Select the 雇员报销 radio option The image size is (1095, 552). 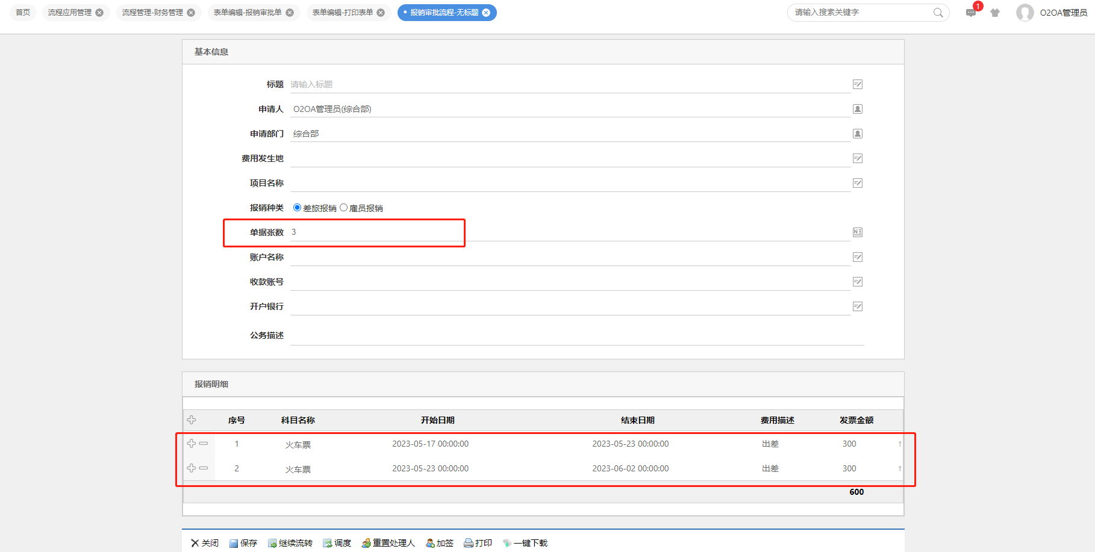click(x=343, y=208)
